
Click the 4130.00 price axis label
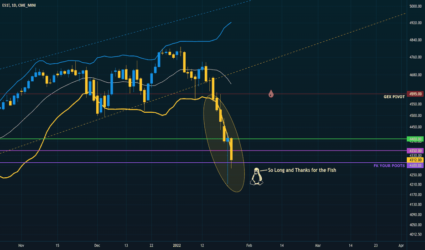coord(415,205)
